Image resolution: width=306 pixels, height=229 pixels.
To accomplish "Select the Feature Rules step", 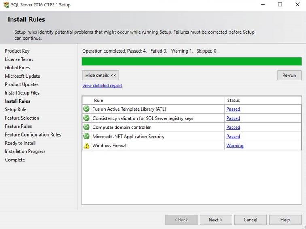I will tap(18, 126).
